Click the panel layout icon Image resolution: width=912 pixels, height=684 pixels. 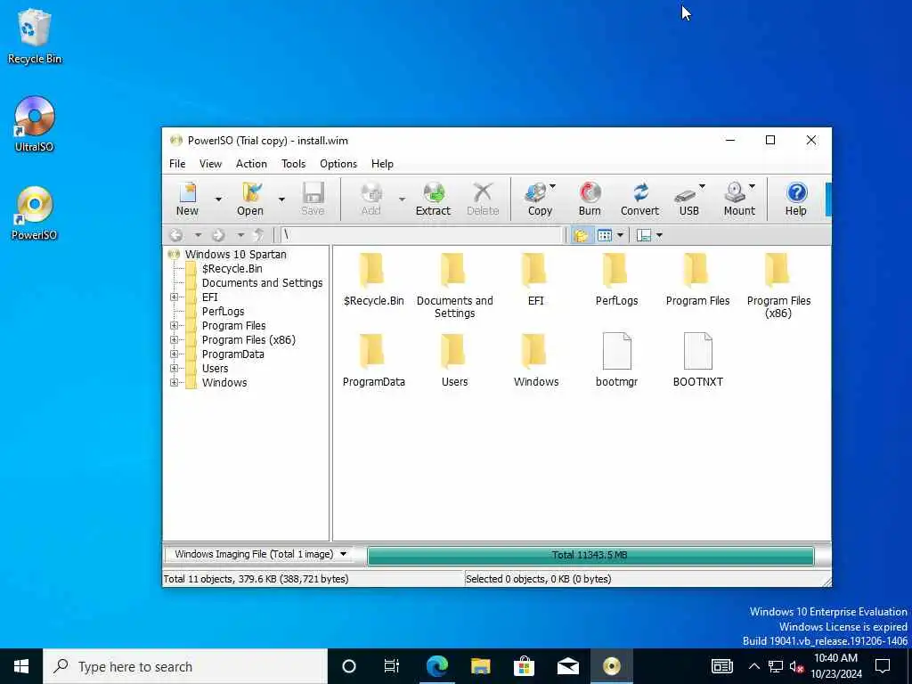(644, 235)
